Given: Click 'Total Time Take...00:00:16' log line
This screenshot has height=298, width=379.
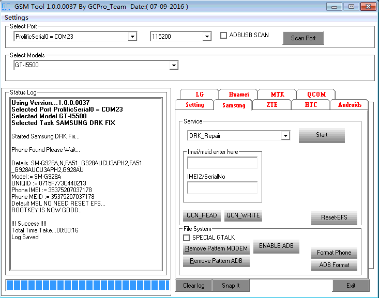Looking at the screenshot, I should (45, 230).
